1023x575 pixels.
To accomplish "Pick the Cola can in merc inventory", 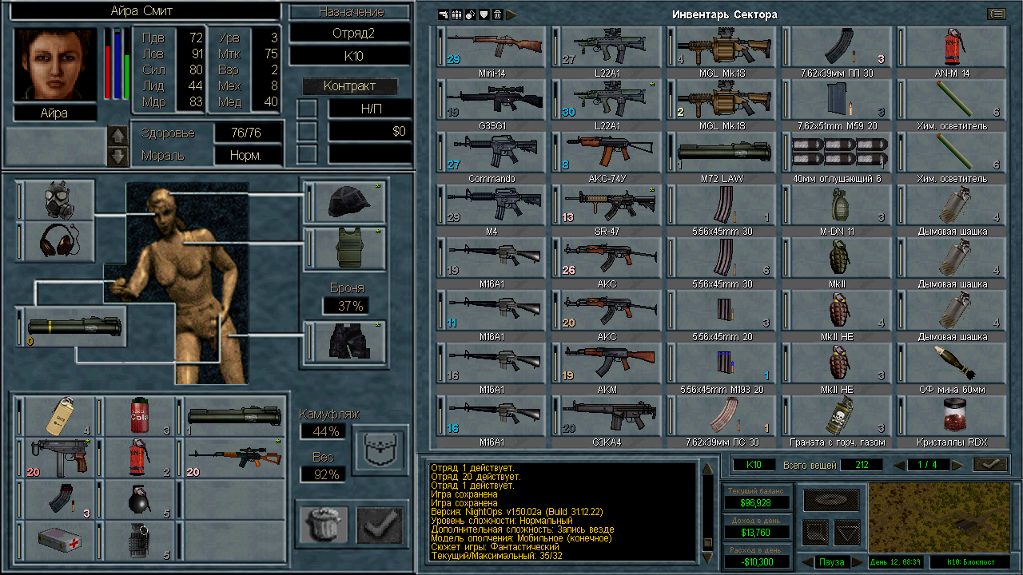I will [x=140, y=417].
